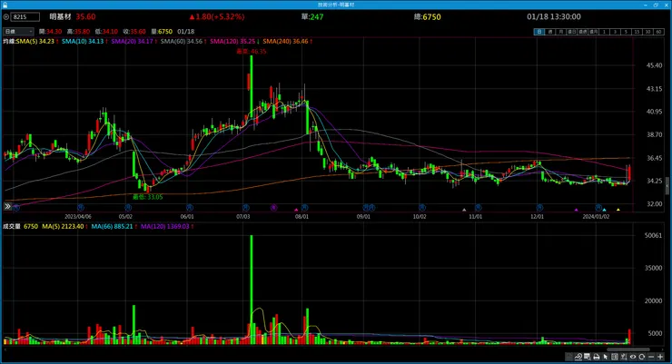Click the SMA(60) 34.56 label
This screenshot has height=364, width=672.
pos(183,41)
